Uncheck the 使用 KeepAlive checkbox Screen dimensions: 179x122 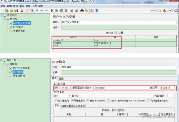(x=88, y=101)
